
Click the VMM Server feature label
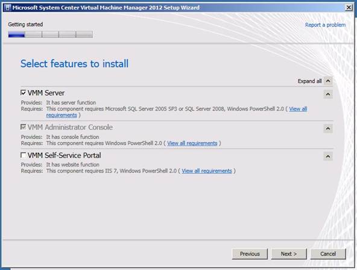[46, 93]
